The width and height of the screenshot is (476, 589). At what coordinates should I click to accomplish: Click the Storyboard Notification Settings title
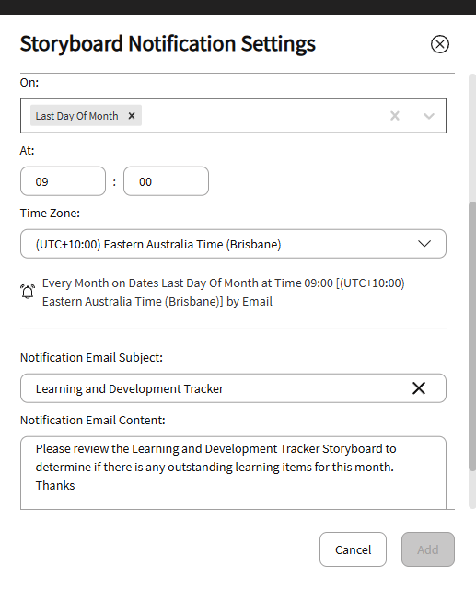point(168,43)
